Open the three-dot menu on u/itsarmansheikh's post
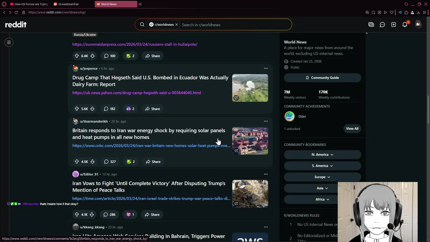 [266, 121]
